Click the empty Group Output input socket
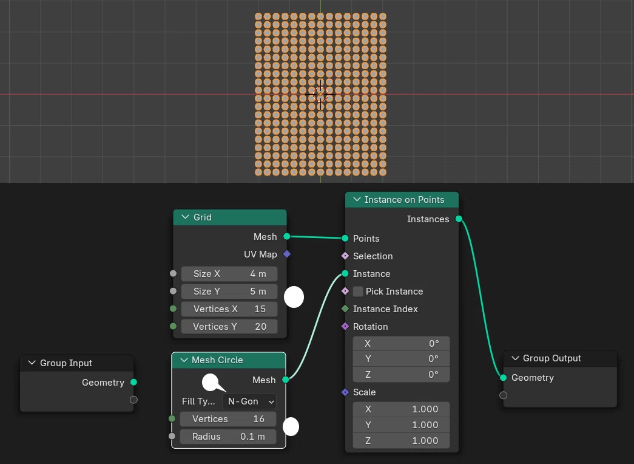 (x=503, y=395)
